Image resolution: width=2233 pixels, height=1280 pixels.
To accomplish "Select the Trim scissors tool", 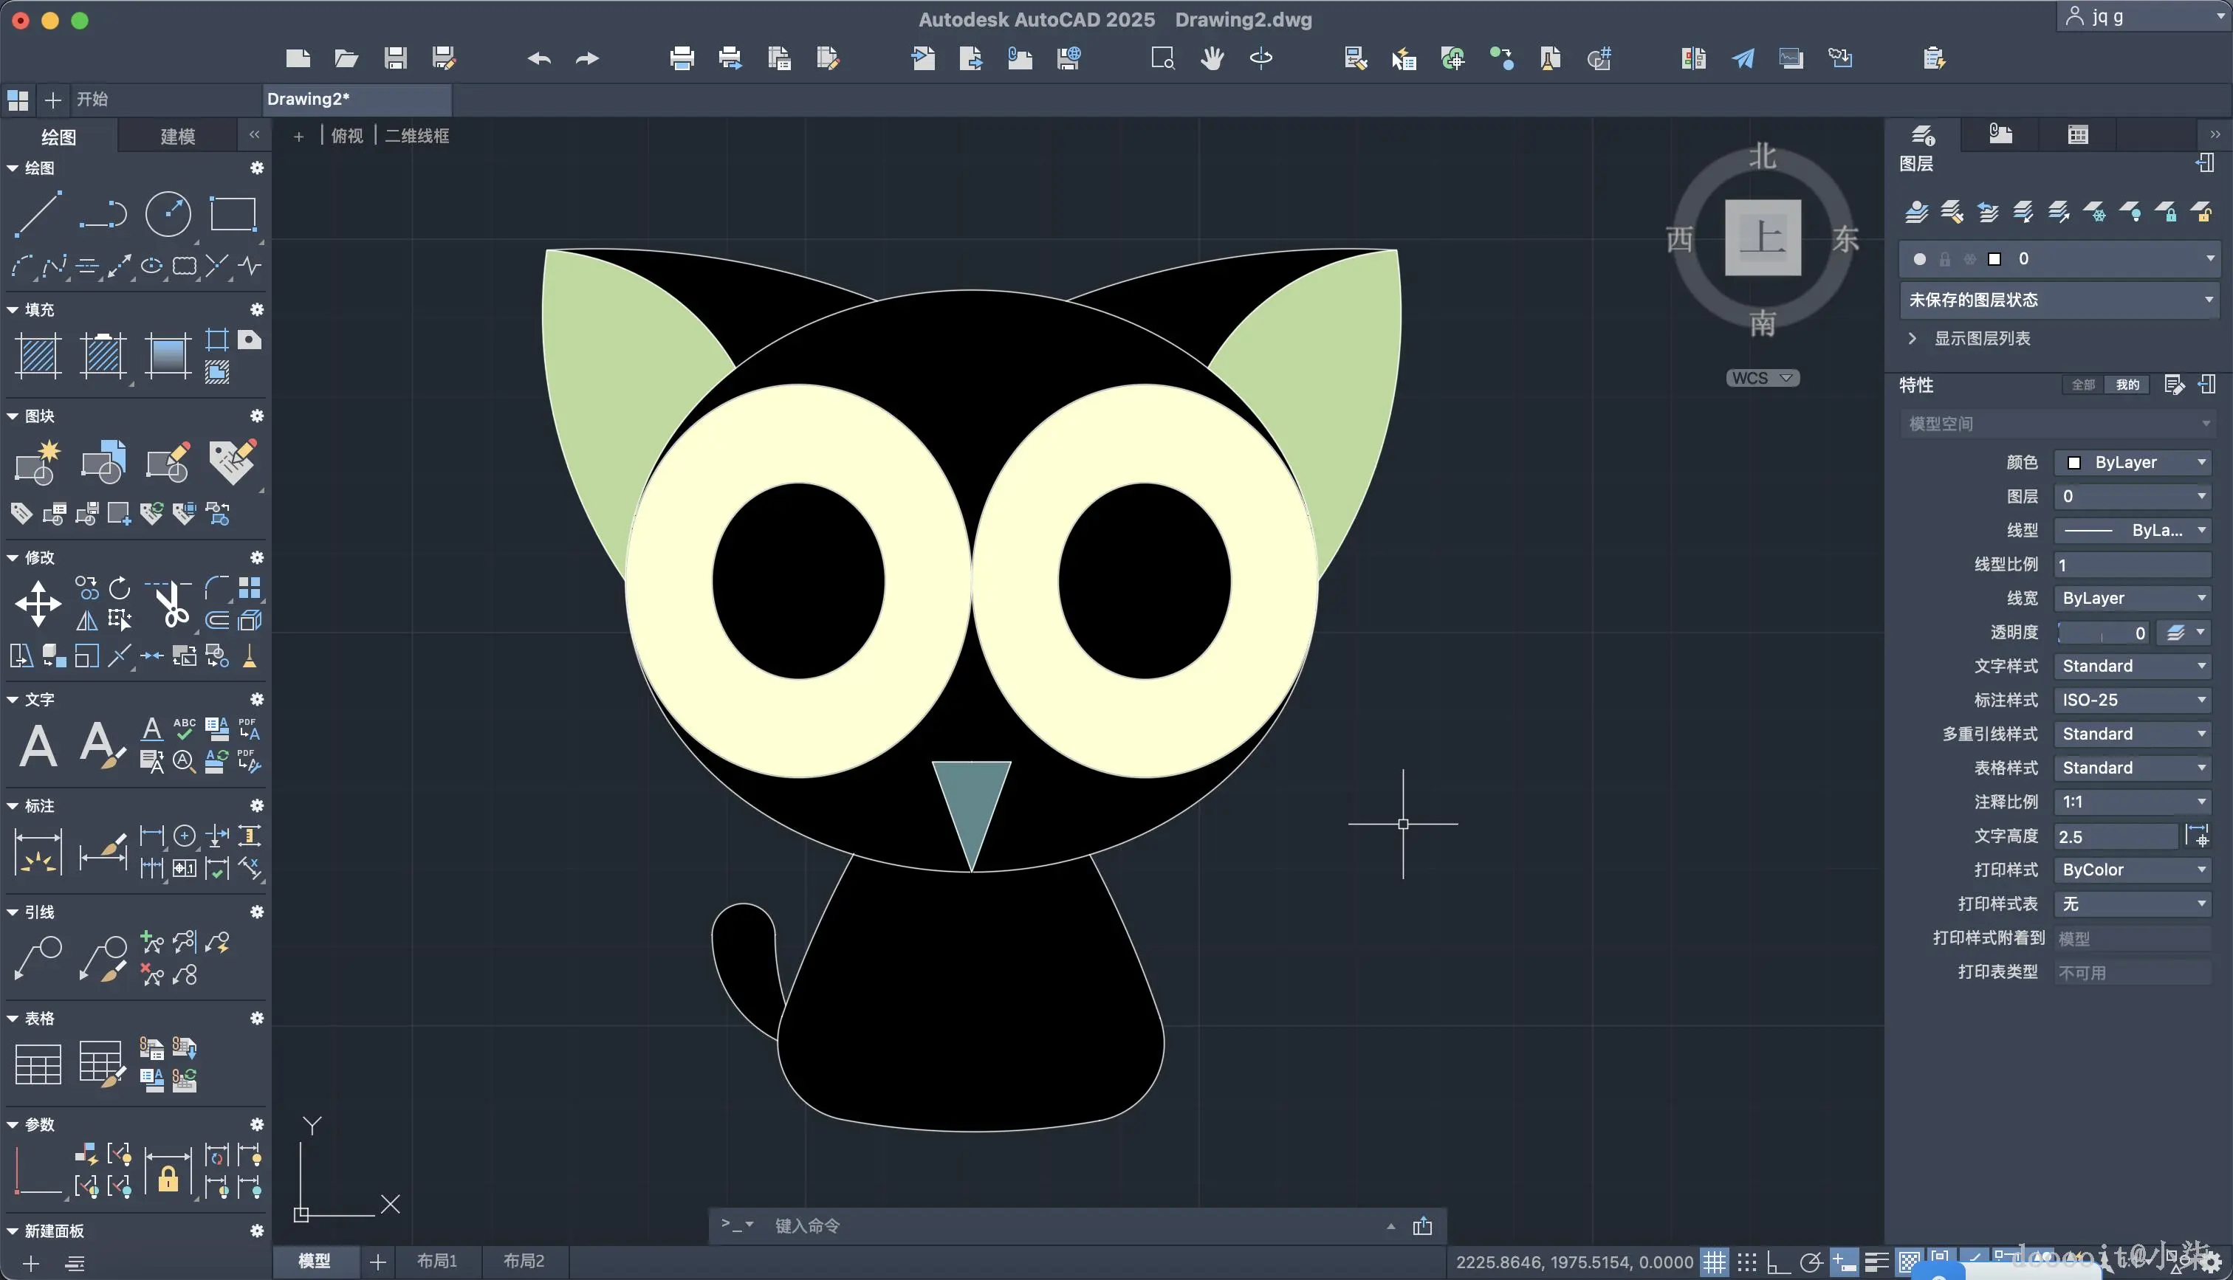I will [x=171, y=604].
